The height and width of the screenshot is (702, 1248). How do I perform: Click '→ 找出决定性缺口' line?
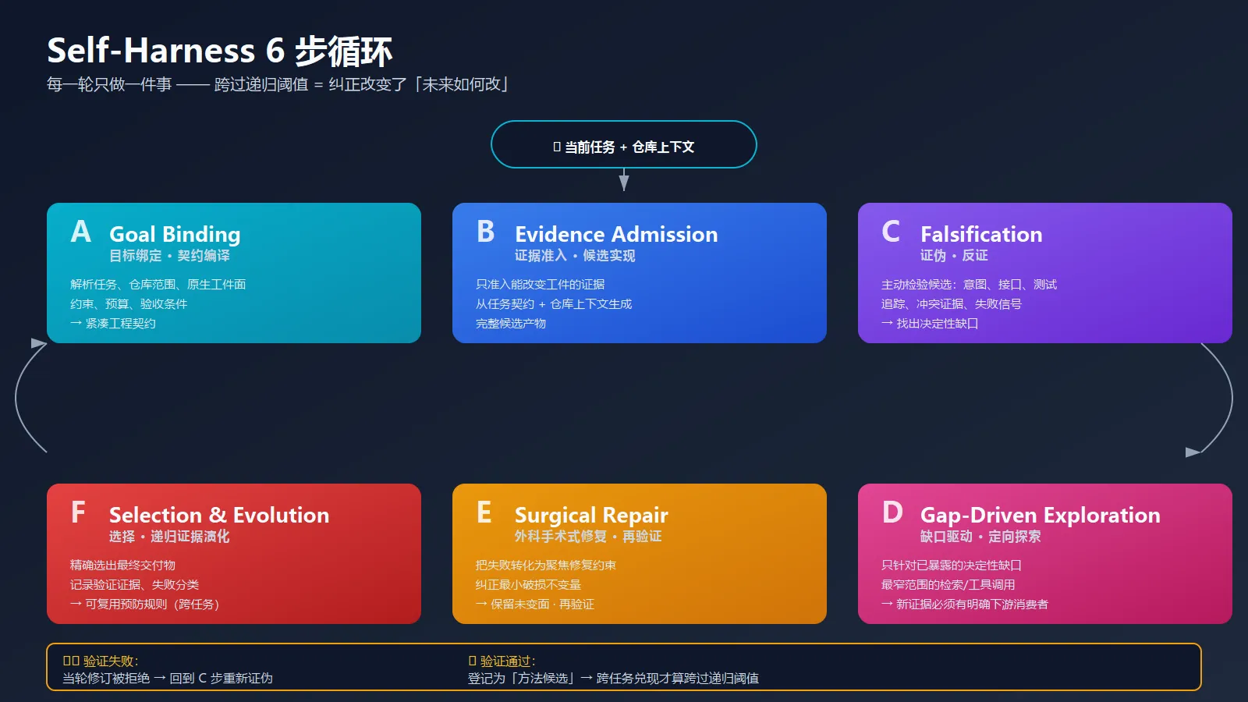point(930,324)
